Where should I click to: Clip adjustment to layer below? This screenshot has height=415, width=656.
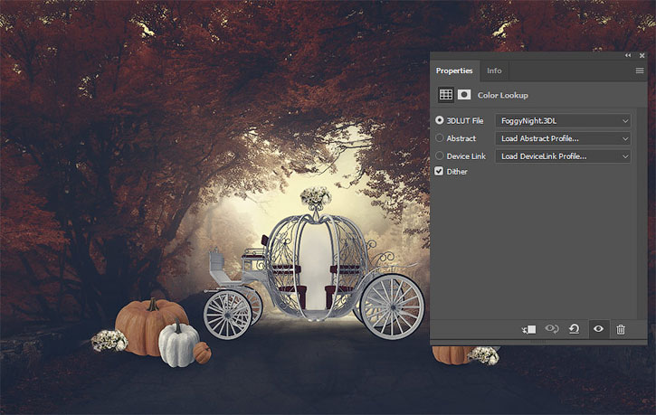tap(528, 330)
